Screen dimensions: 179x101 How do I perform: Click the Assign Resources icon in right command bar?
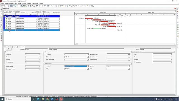[x=178, y=22]
